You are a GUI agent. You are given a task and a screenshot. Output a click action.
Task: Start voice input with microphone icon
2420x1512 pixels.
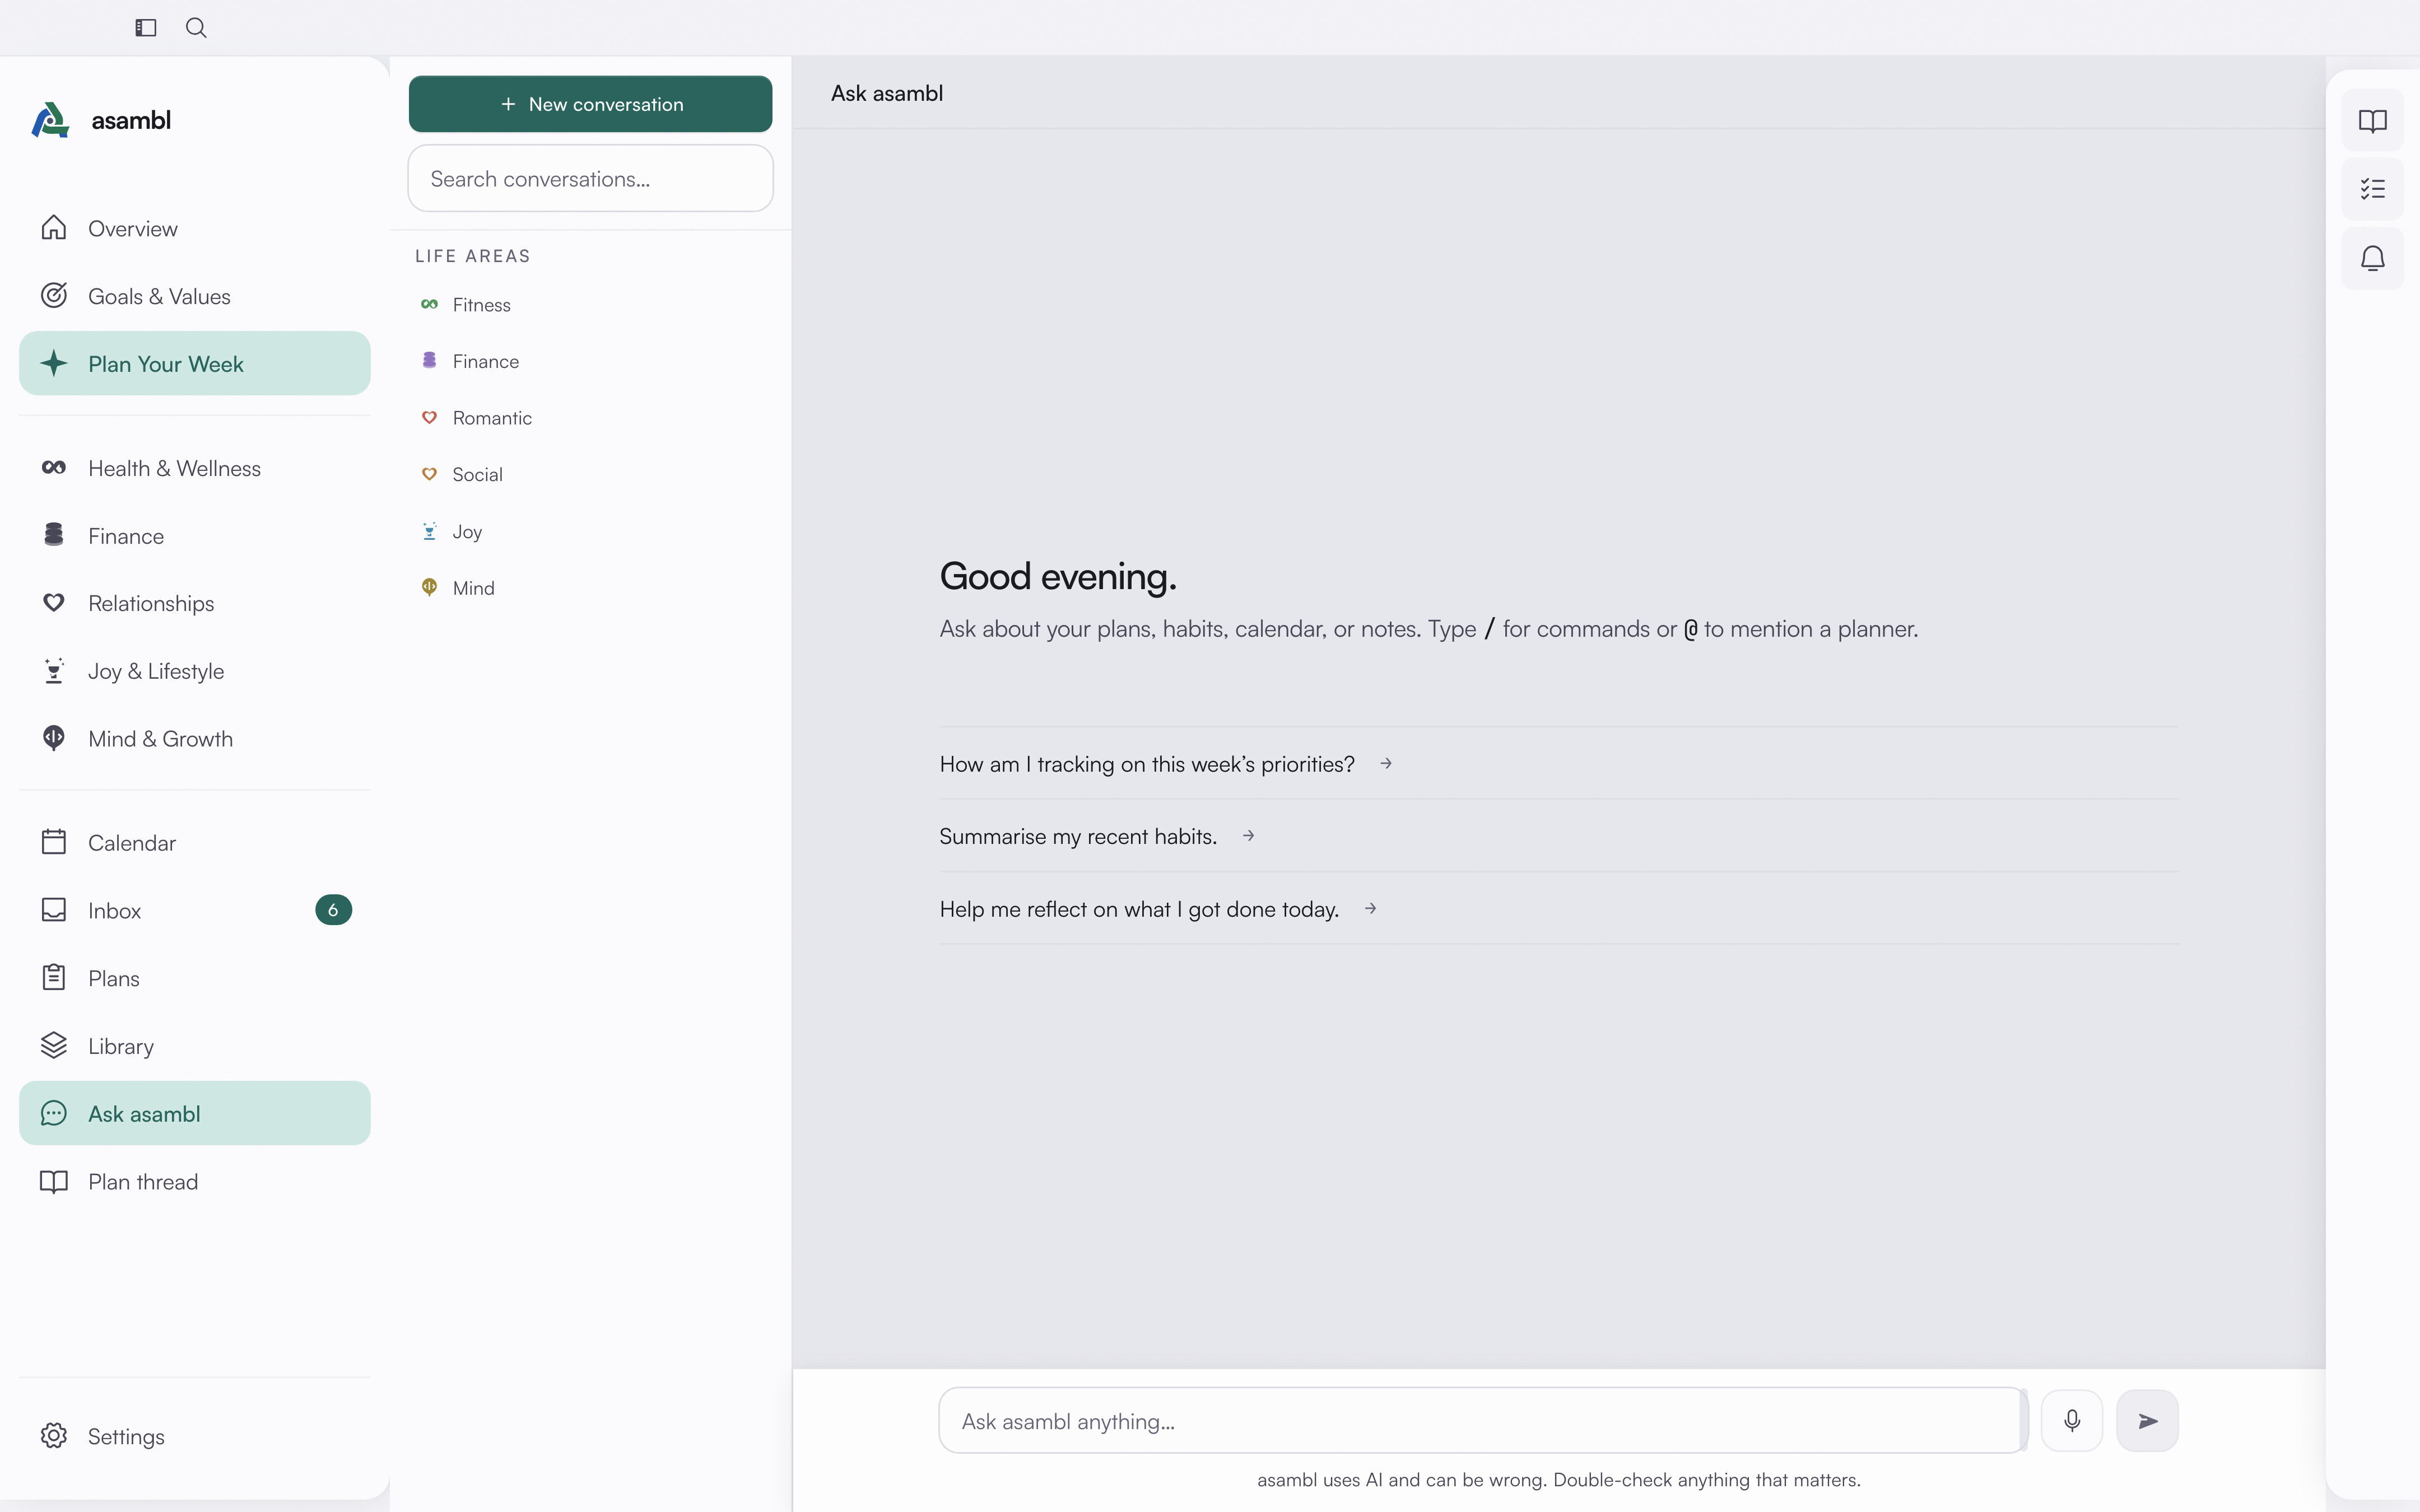(2072, 1420)
